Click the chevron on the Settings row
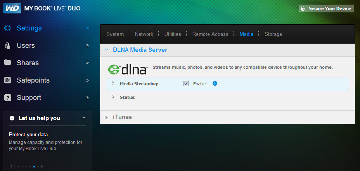Screen dimensions: 360x171 pyautogui.click(x=87, y=28)
